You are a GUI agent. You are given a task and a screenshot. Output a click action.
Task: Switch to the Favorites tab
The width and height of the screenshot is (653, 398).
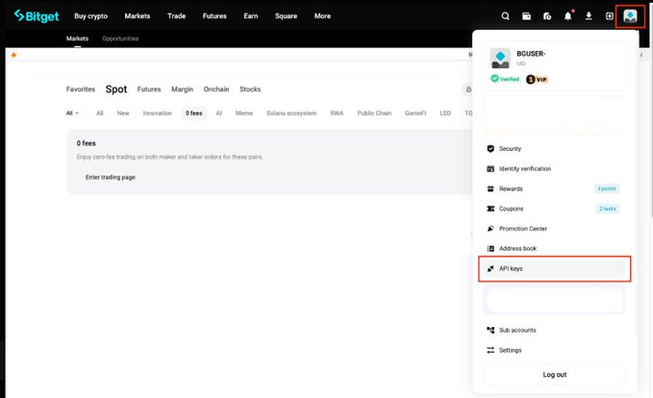81,89
